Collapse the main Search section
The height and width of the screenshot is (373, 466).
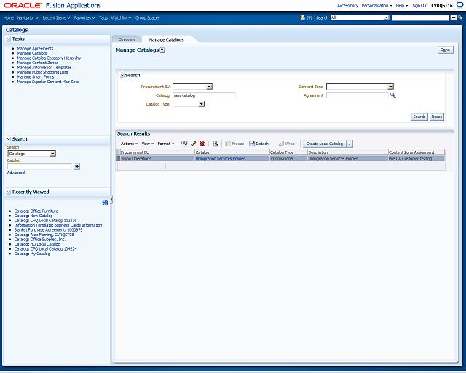(122, 76)
